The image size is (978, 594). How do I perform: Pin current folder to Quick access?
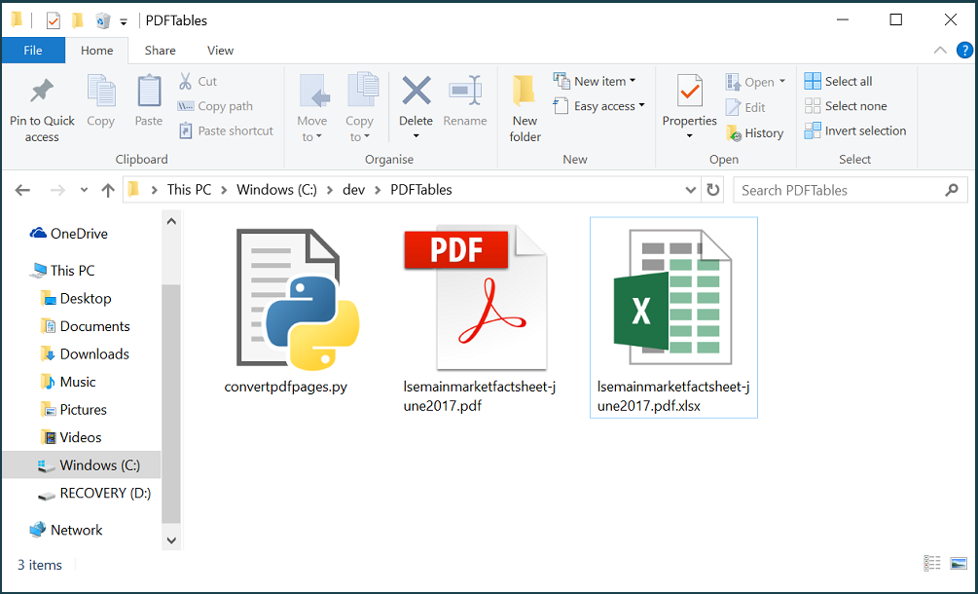tap(42, 107)
